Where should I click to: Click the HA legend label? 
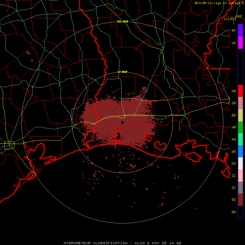(x=234, y=91)
